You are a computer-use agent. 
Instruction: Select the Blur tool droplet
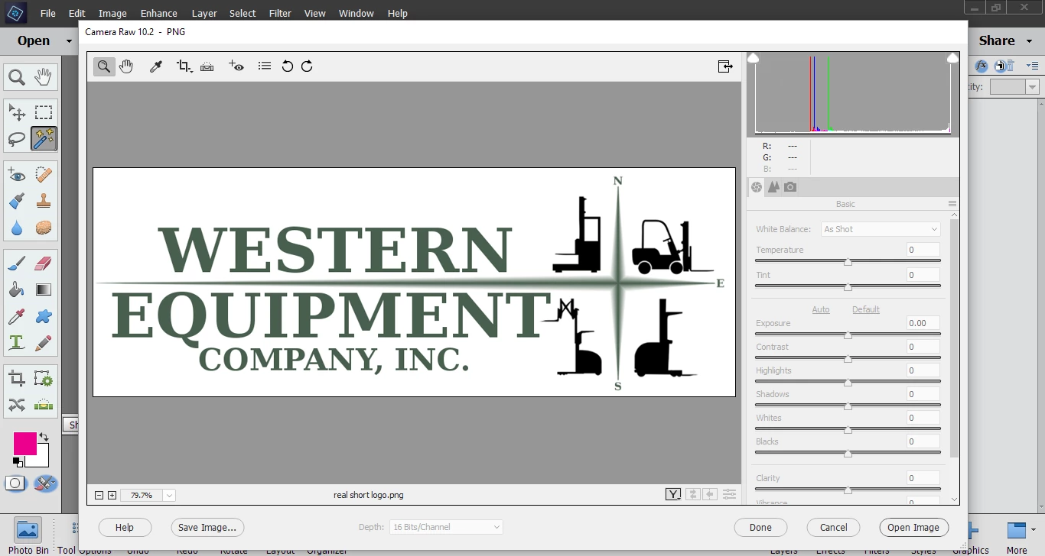[x=17, y=228]
